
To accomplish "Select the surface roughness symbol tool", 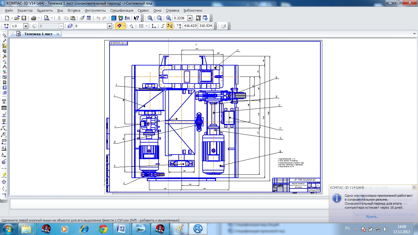I will tap(4, 115).
